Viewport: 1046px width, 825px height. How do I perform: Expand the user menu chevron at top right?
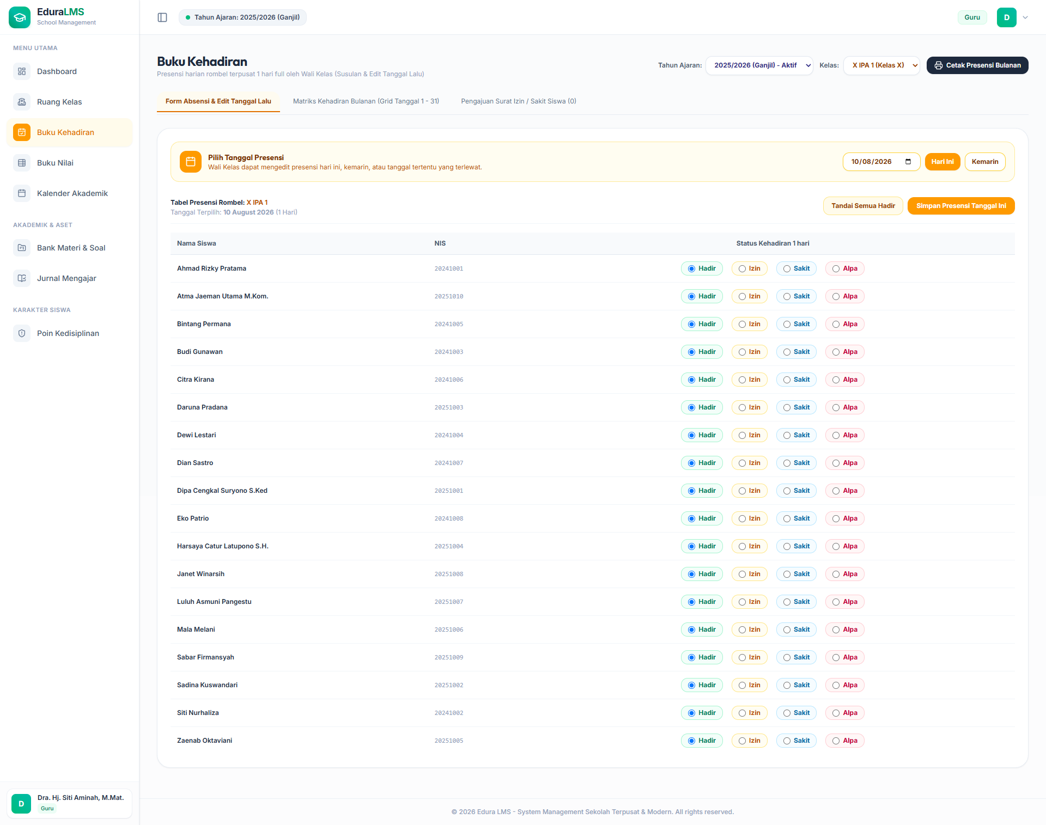tap(1025, 17)
